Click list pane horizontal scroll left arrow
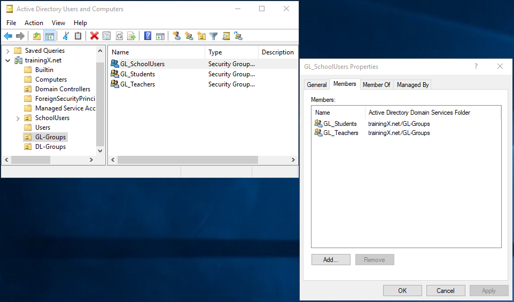This screenshot has height=302, width=514. pyautogui.click(x=113, y=160)
